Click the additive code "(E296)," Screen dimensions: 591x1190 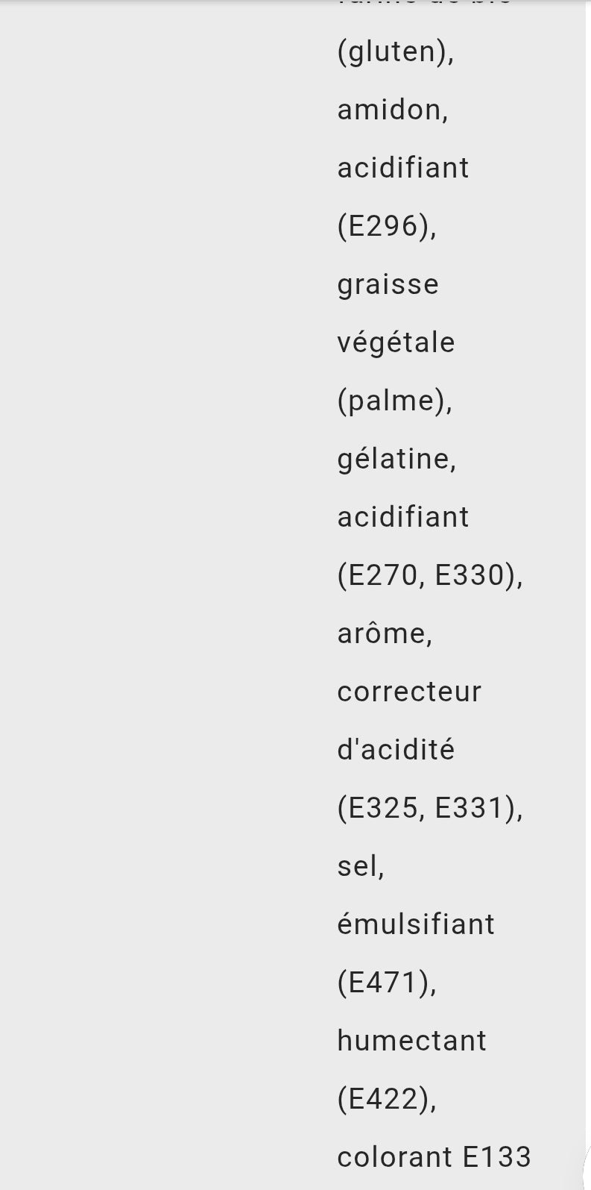[387, 226]
